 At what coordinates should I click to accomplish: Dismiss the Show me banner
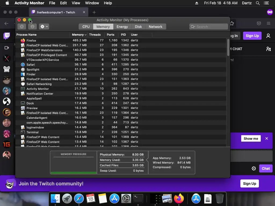point(267,138)
